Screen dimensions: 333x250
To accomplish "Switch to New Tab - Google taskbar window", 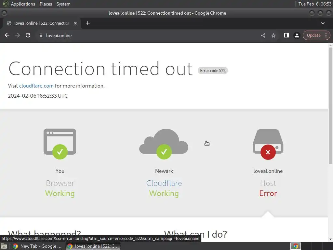I will [x=38, y=246].
